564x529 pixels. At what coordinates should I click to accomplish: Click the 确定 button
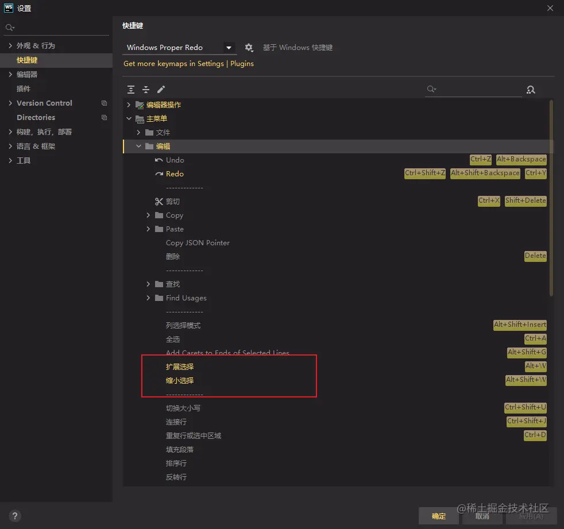[x=438, y=516]
